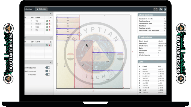Select the Bottom panel piece in diagram
The image size is (191, 107).
coord(65,64)
